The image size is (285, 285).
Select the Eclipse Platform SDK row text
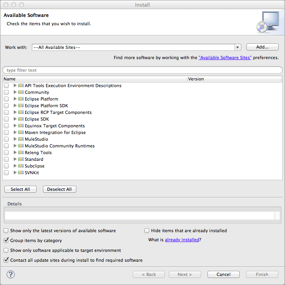point(46,106)
